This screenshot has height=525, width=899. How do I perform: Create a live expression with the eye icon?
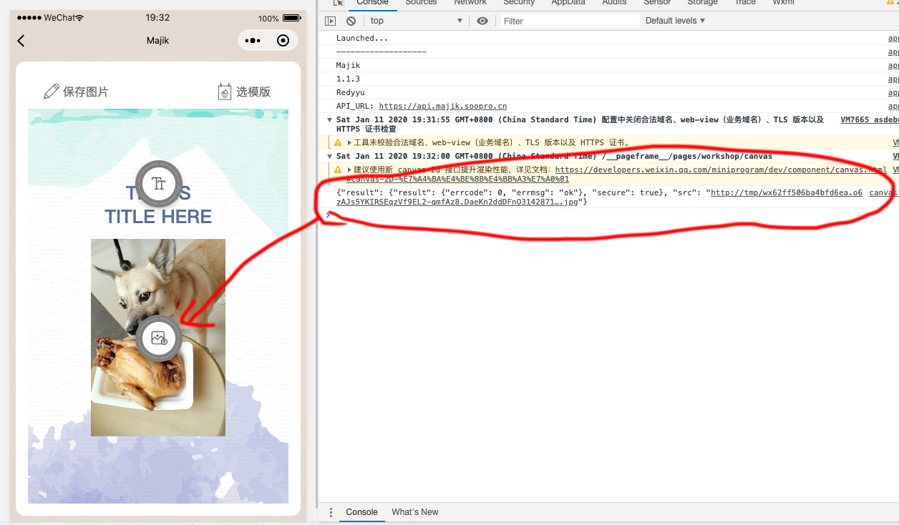[x=482, y=21]
